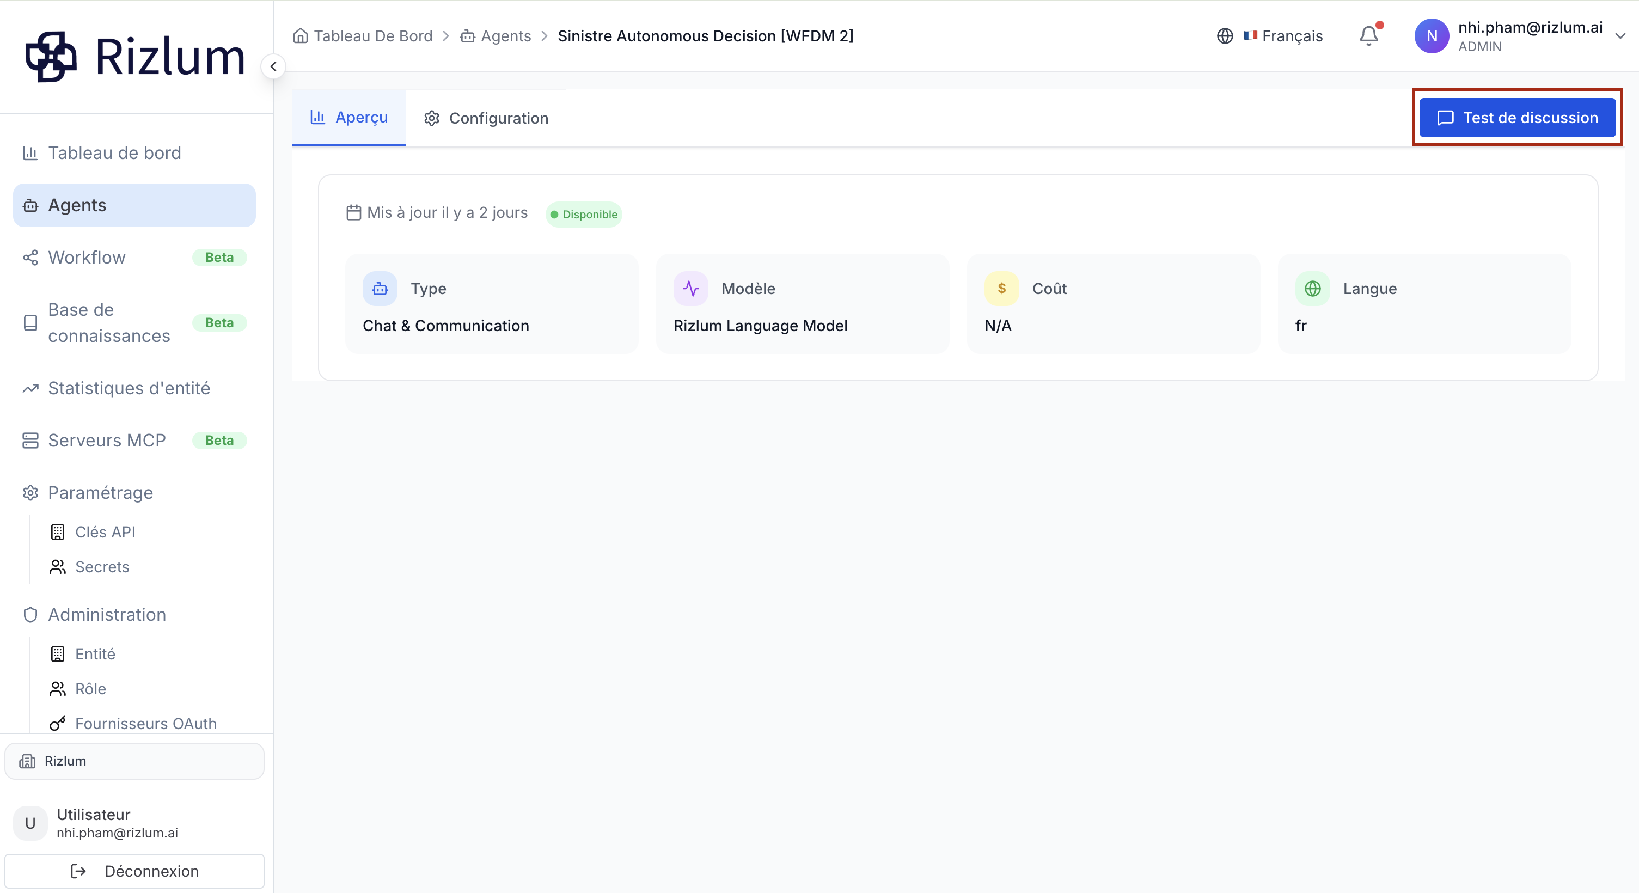
Task: Switch to the Configuration tab
Action: pyautogui.click(x=486, y=118)
